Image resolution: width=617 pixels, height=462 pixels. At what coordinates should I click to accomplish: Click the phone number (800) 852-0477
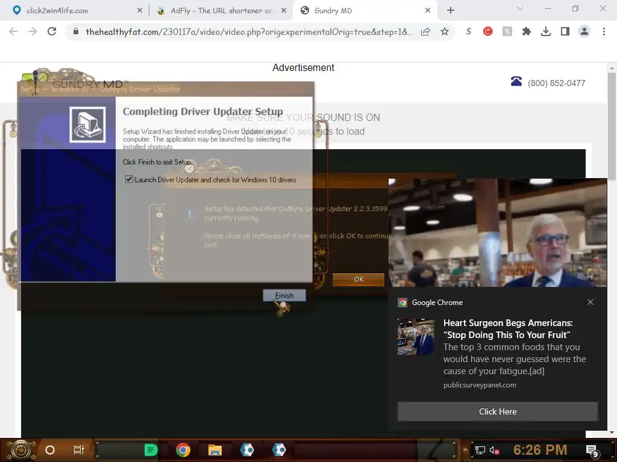point(556,83)
